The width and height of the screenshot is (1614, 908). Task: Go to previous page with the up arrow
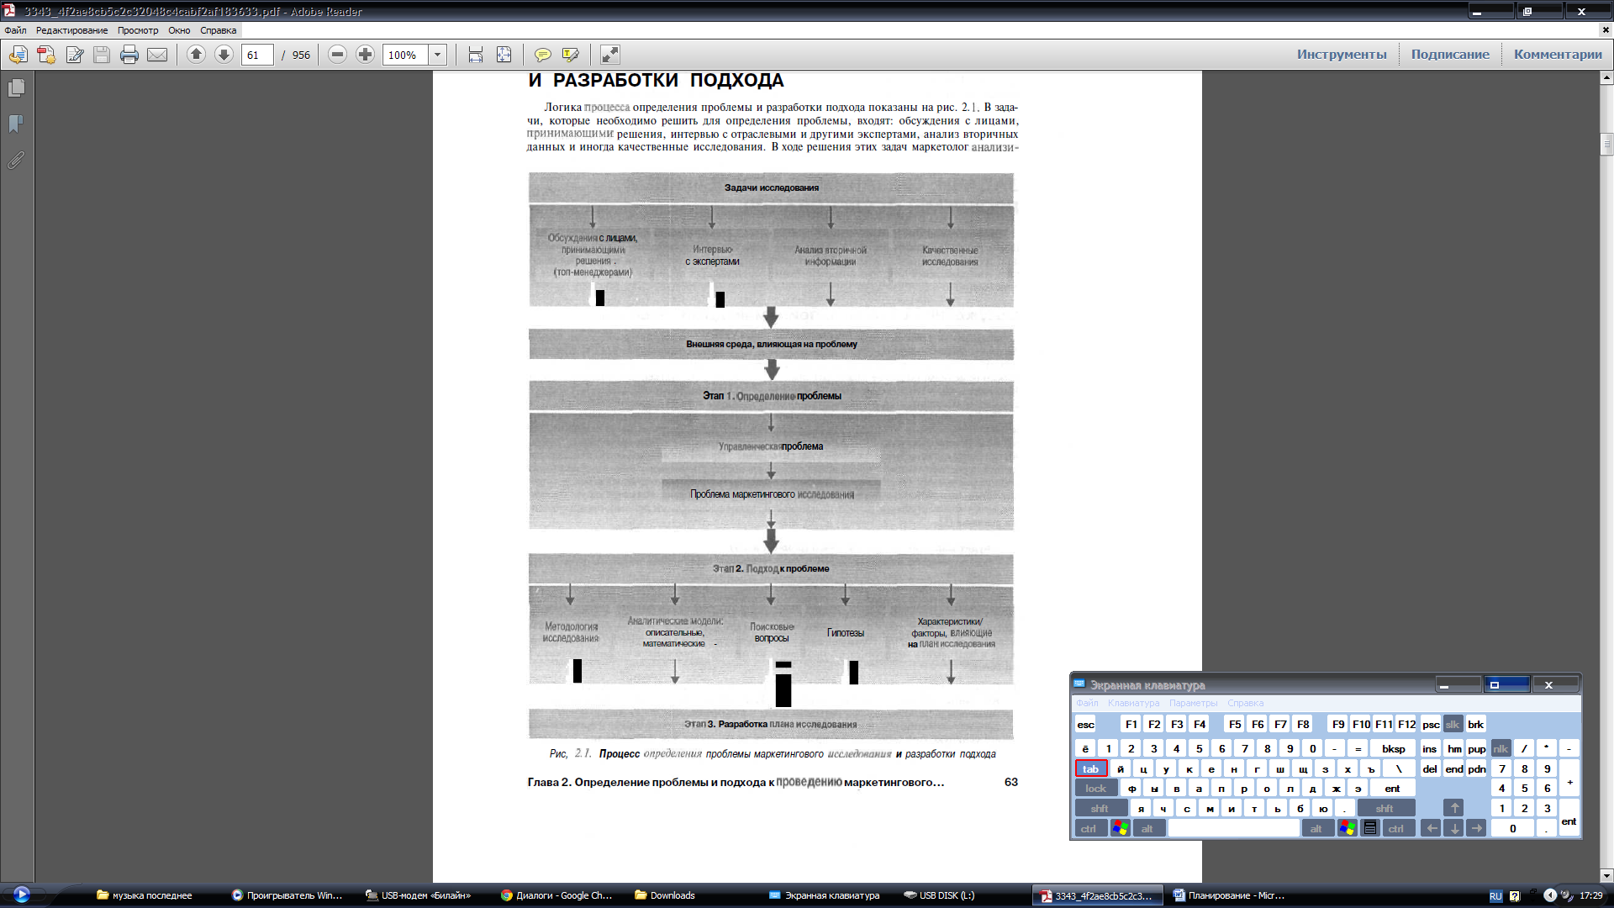[196, 55]
